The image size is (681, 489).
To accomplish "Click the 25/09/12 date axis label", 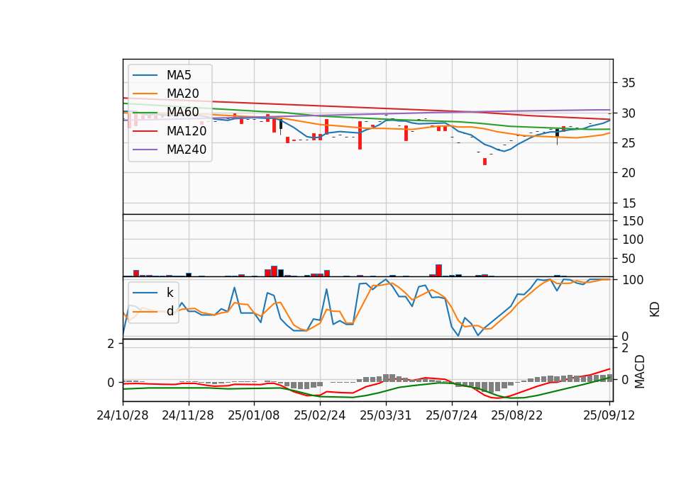I will pyautogui.click(x=609, y=415).
